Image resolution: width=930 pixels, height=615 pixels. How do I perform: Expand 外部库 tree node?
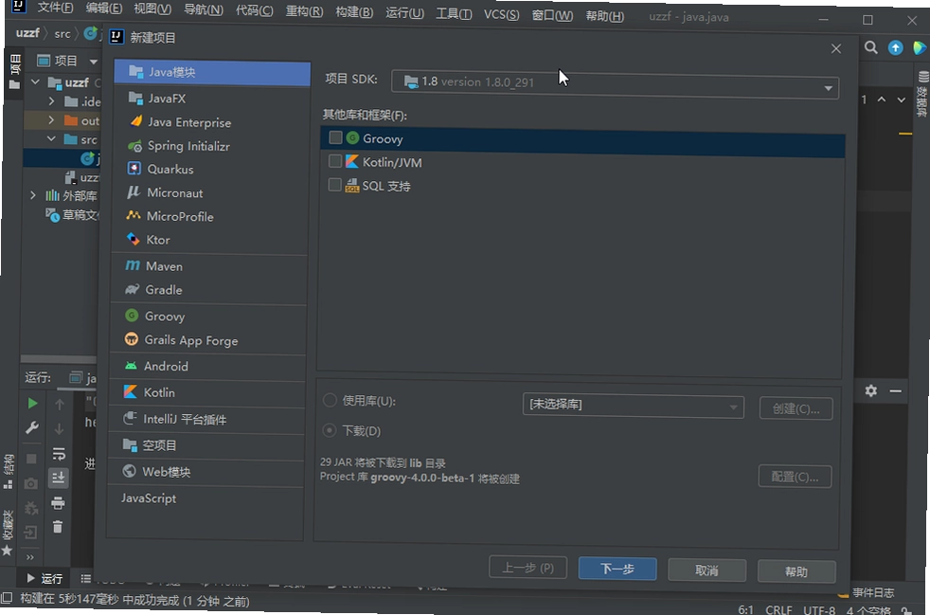pyautogui.click(x=33, y=195)
